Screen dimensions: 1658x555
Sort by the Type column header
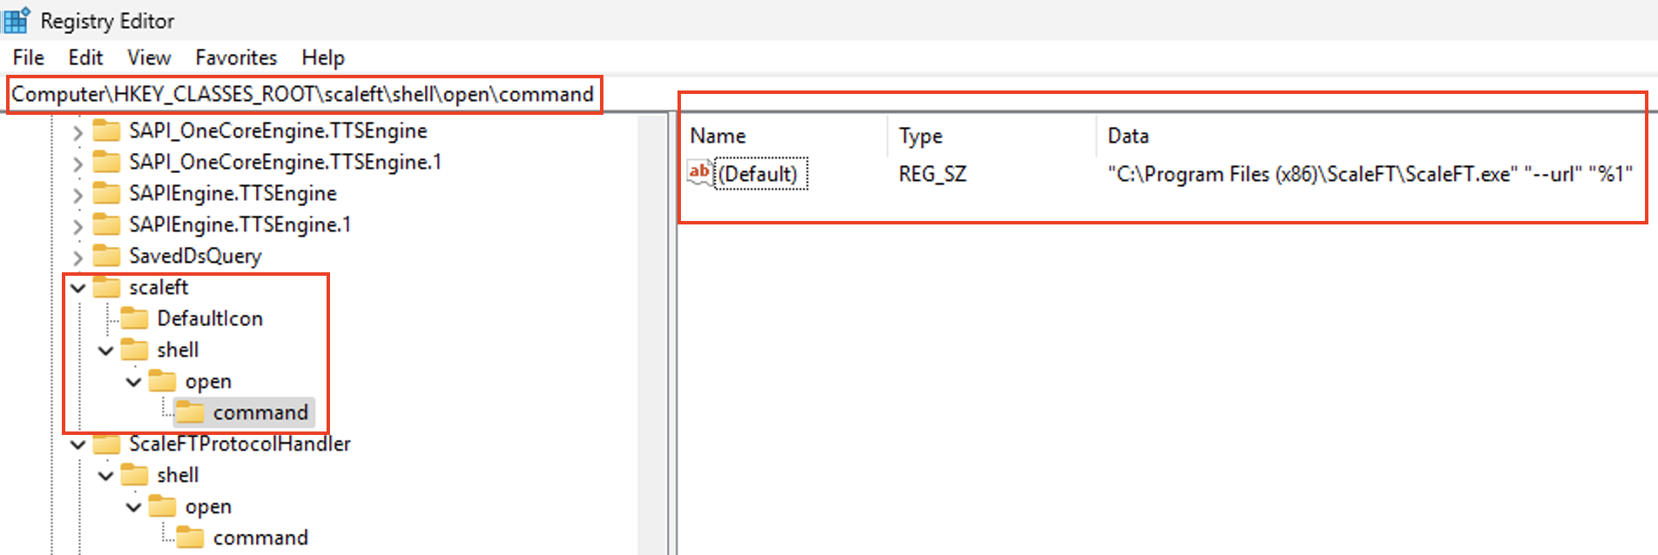click(x=920, y=136)
